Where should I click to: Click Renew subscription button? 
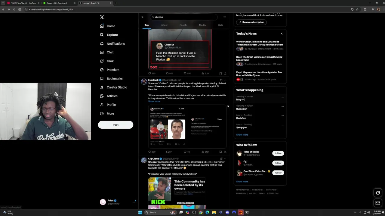(x=252, y=22)
